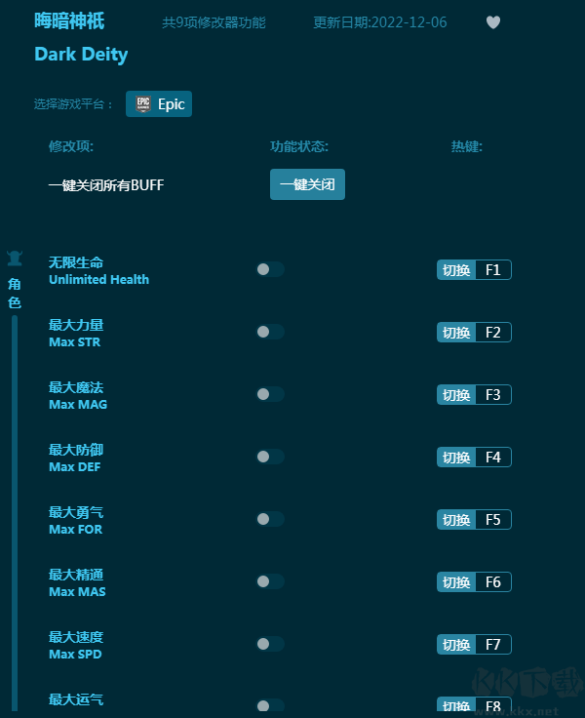Toggle Max SPD cheat on
This screenshot has height=718, width=585.
270,644
